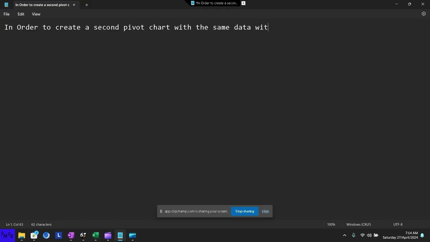The width and height of the screenshot is (430, 242).
Task: Open Notepad settings gear
Action: (x=424, y=14)
